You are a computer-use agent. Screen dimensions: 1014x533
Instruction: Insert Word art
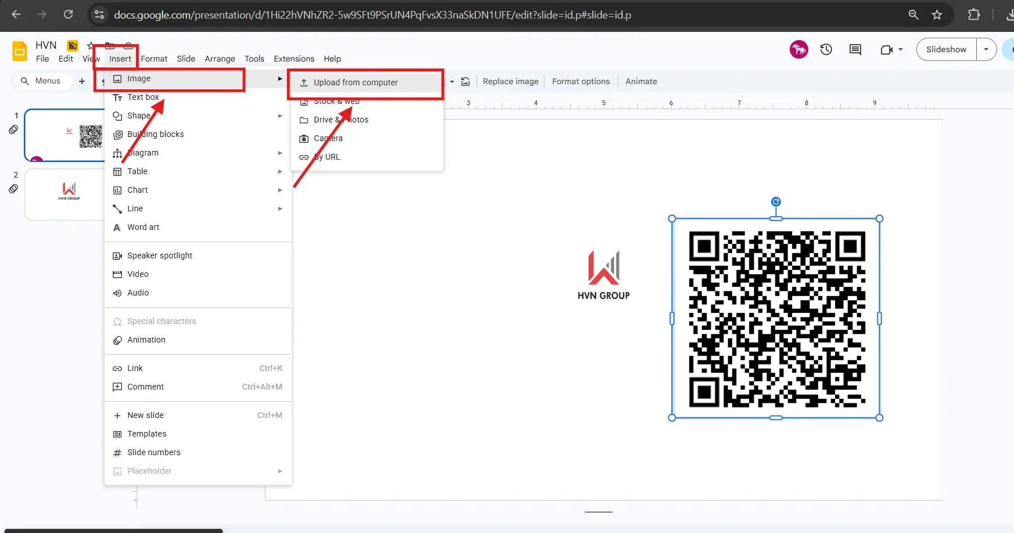tap(198, 227)
